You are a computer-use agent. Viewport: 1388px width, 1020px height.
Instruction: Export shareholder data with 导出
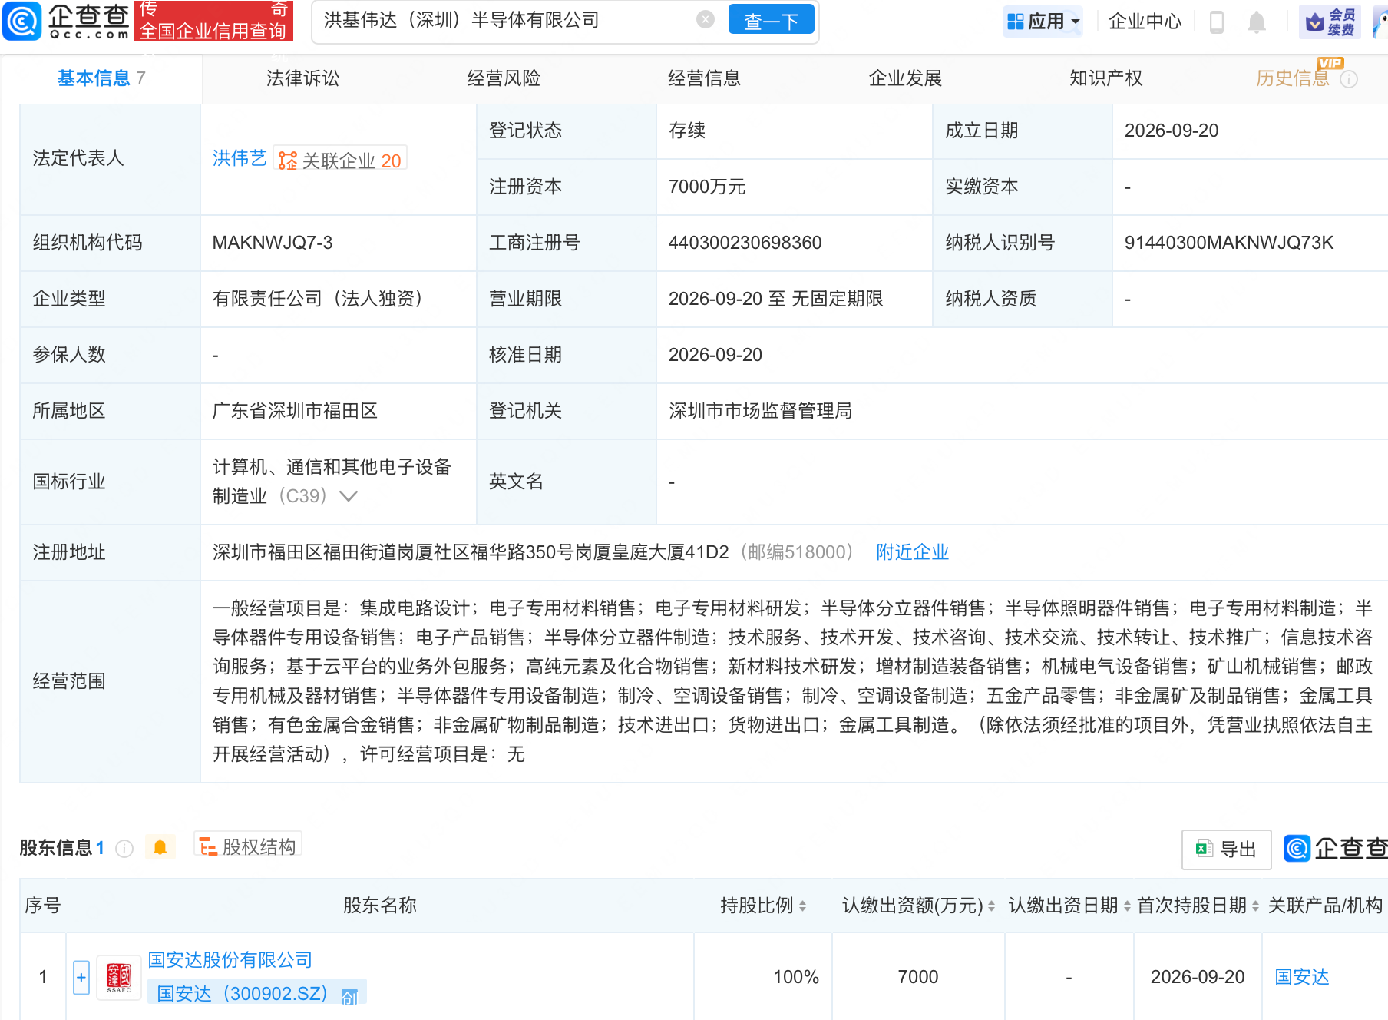[x=1226, y=849]
